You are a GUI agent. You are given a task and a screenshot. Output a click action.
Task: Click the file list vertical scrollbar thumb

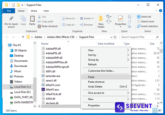[161, 51]
